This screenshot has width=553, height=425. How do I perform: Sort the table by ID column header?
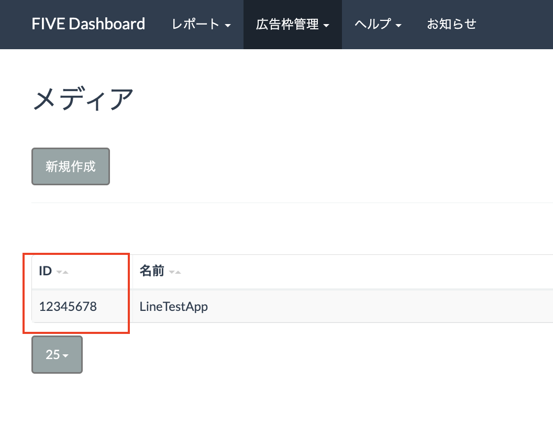(46, 271)
